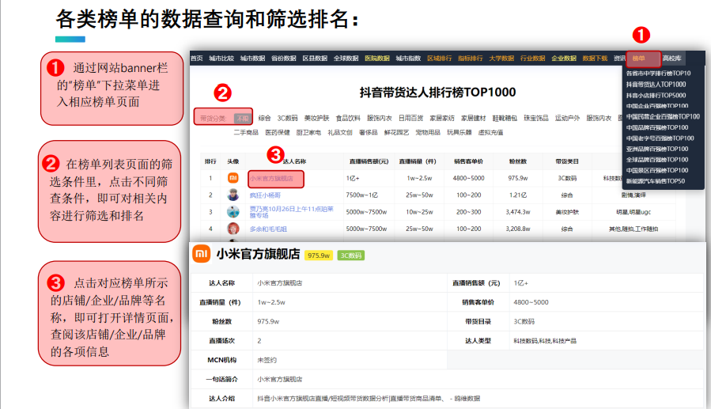
Task: Open the 大学数据 nav menu item
Action: pos(501,59)
